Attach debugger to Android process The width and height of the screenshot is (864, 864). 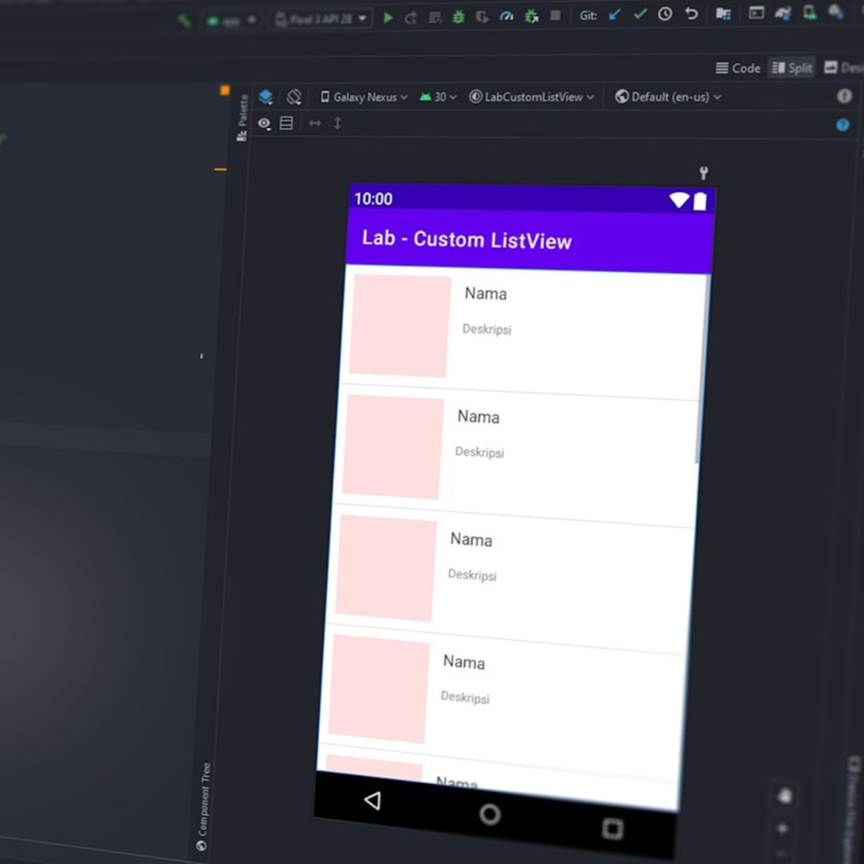coord(531,17)
